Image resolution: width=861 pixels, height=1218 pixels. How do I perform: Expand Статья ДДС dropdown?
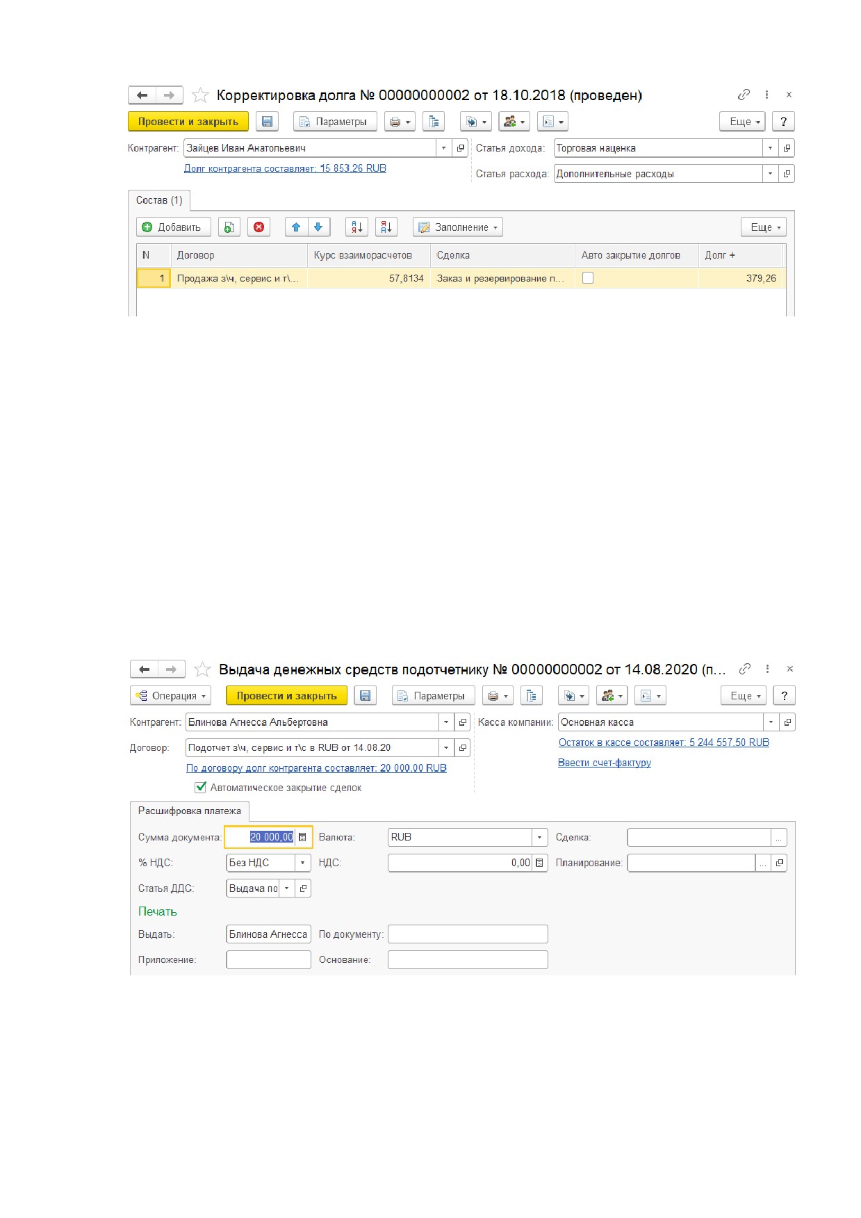coord(286,888)
